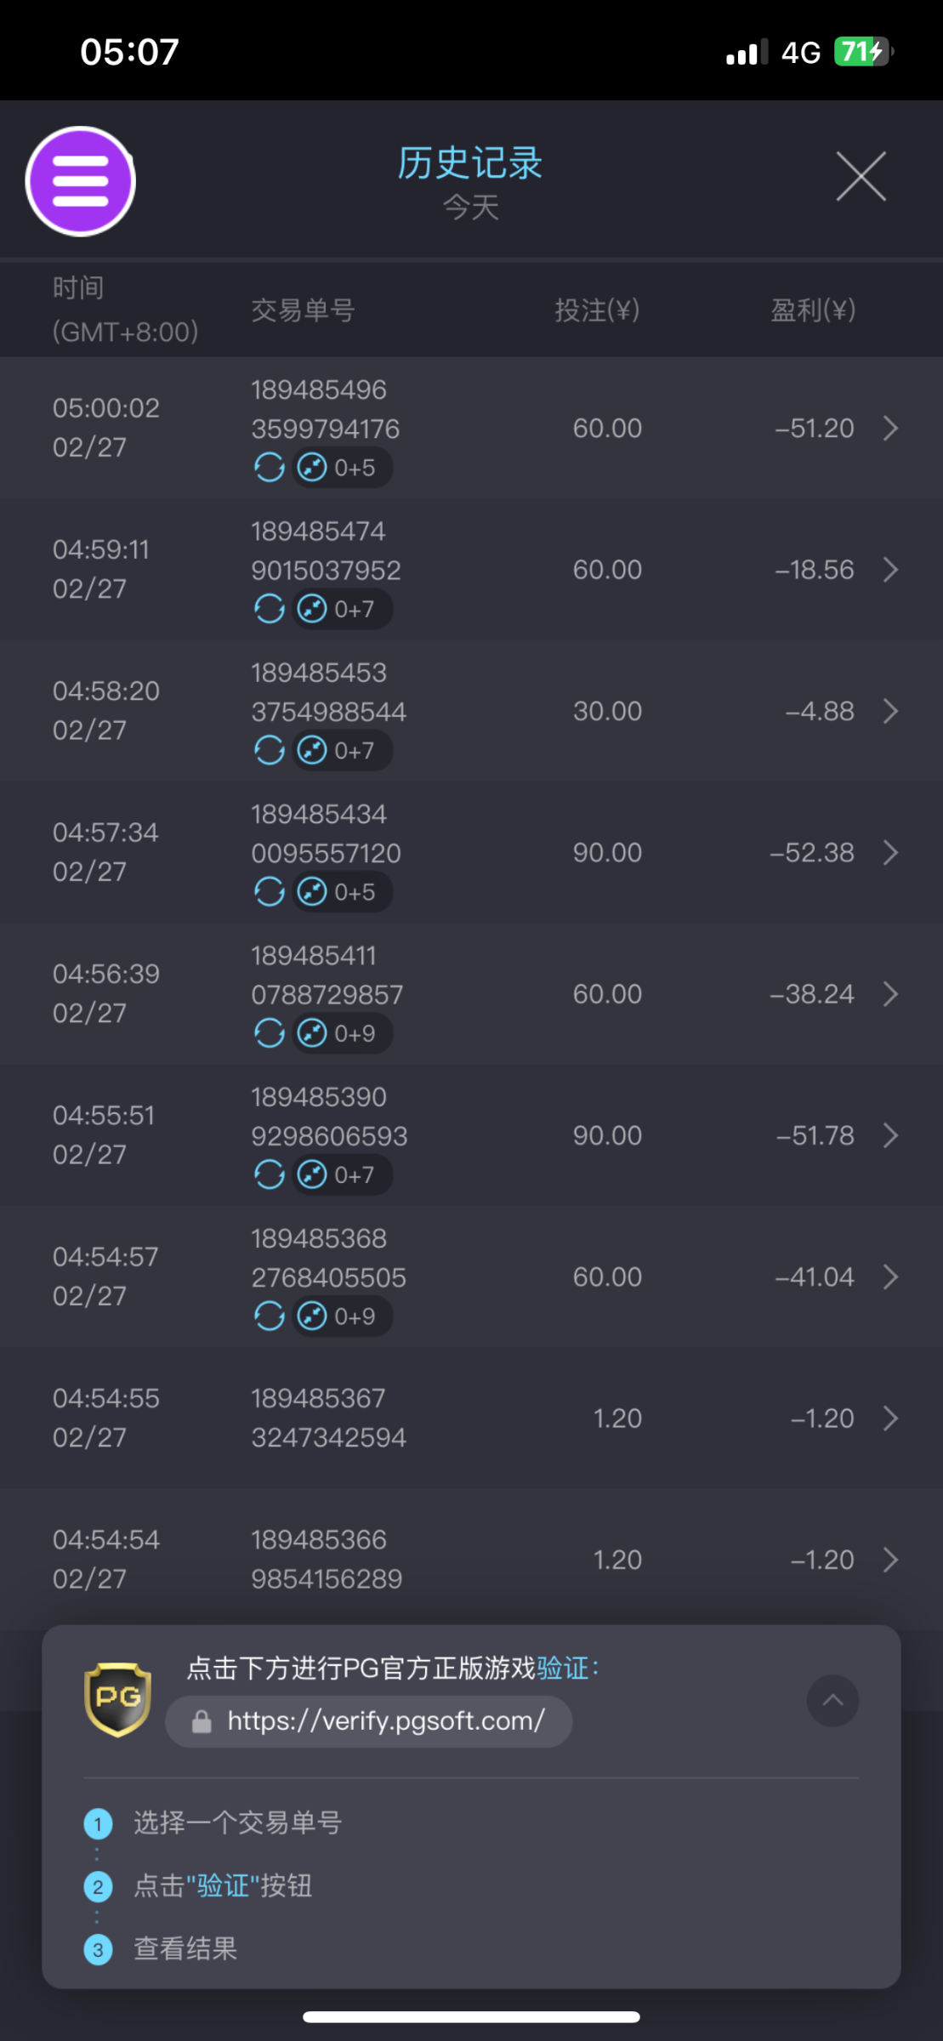
Task: Click step 1 选择一个交易单号
Action: [x=237, y=1822]
